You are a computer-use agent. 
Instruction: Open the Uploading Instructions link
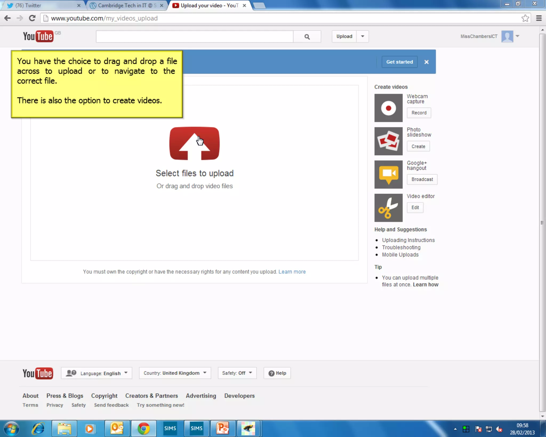click(x=408, y=240)
